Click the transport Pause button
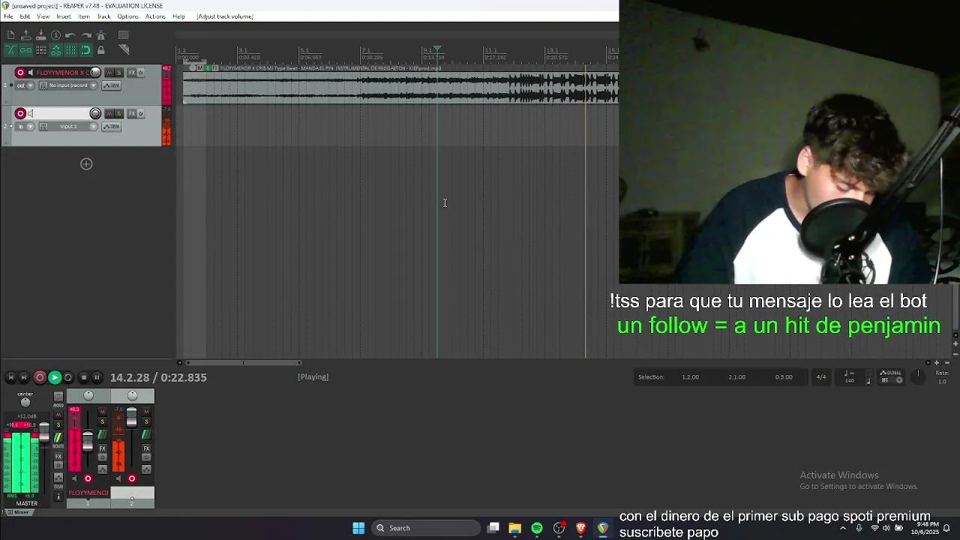The height and width of the screenshot is (540, 960). point(97,378)
